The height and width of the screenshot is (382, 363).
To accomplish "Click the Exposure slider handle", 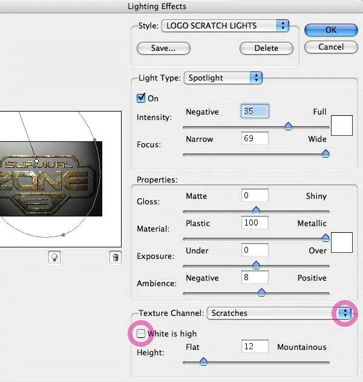I will click(256, 265).
